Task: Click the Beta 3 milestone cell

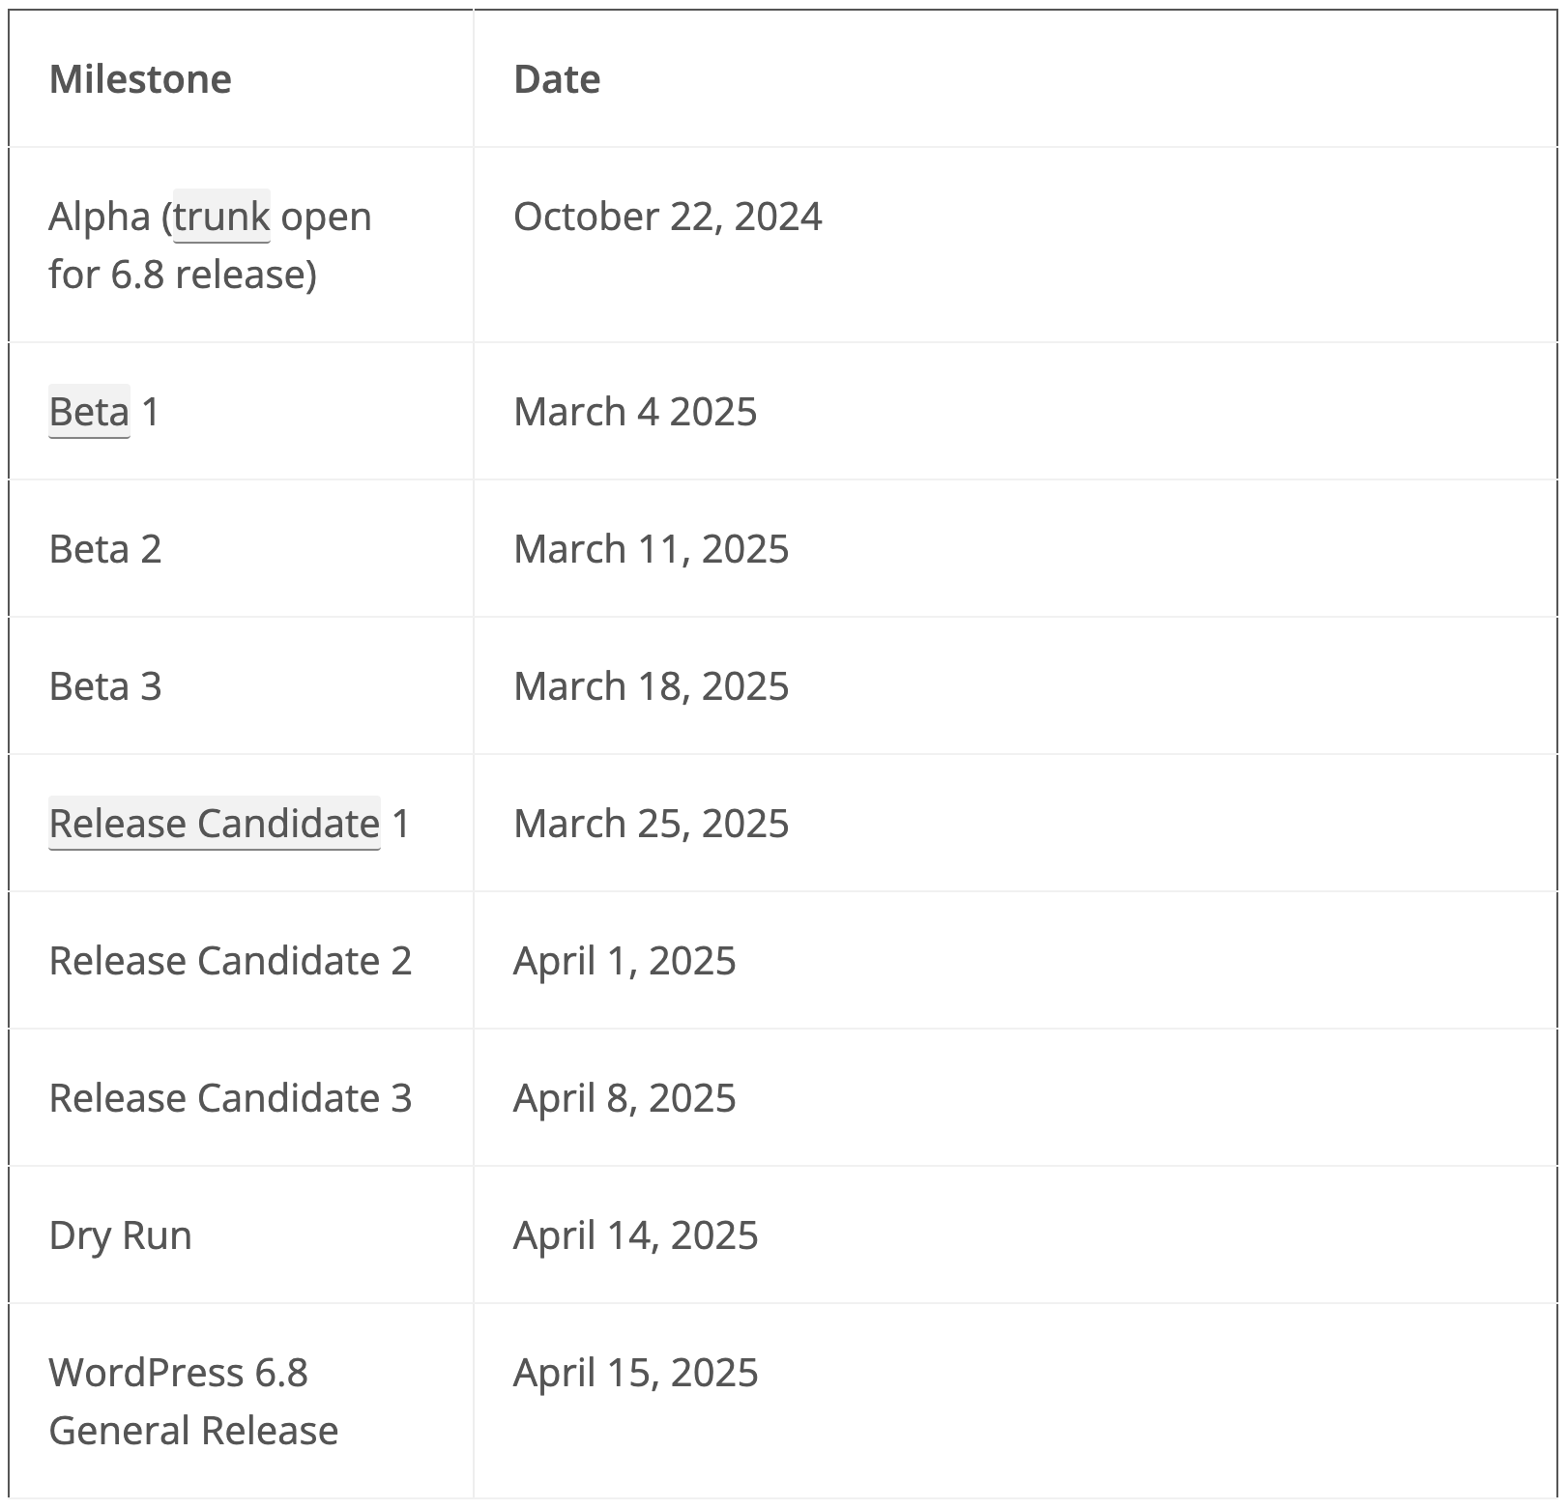Action: [105, 686]
